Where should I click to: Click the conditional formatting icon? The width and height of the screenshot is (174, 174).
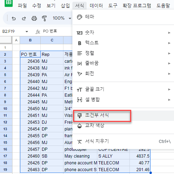tap(80, 116)
